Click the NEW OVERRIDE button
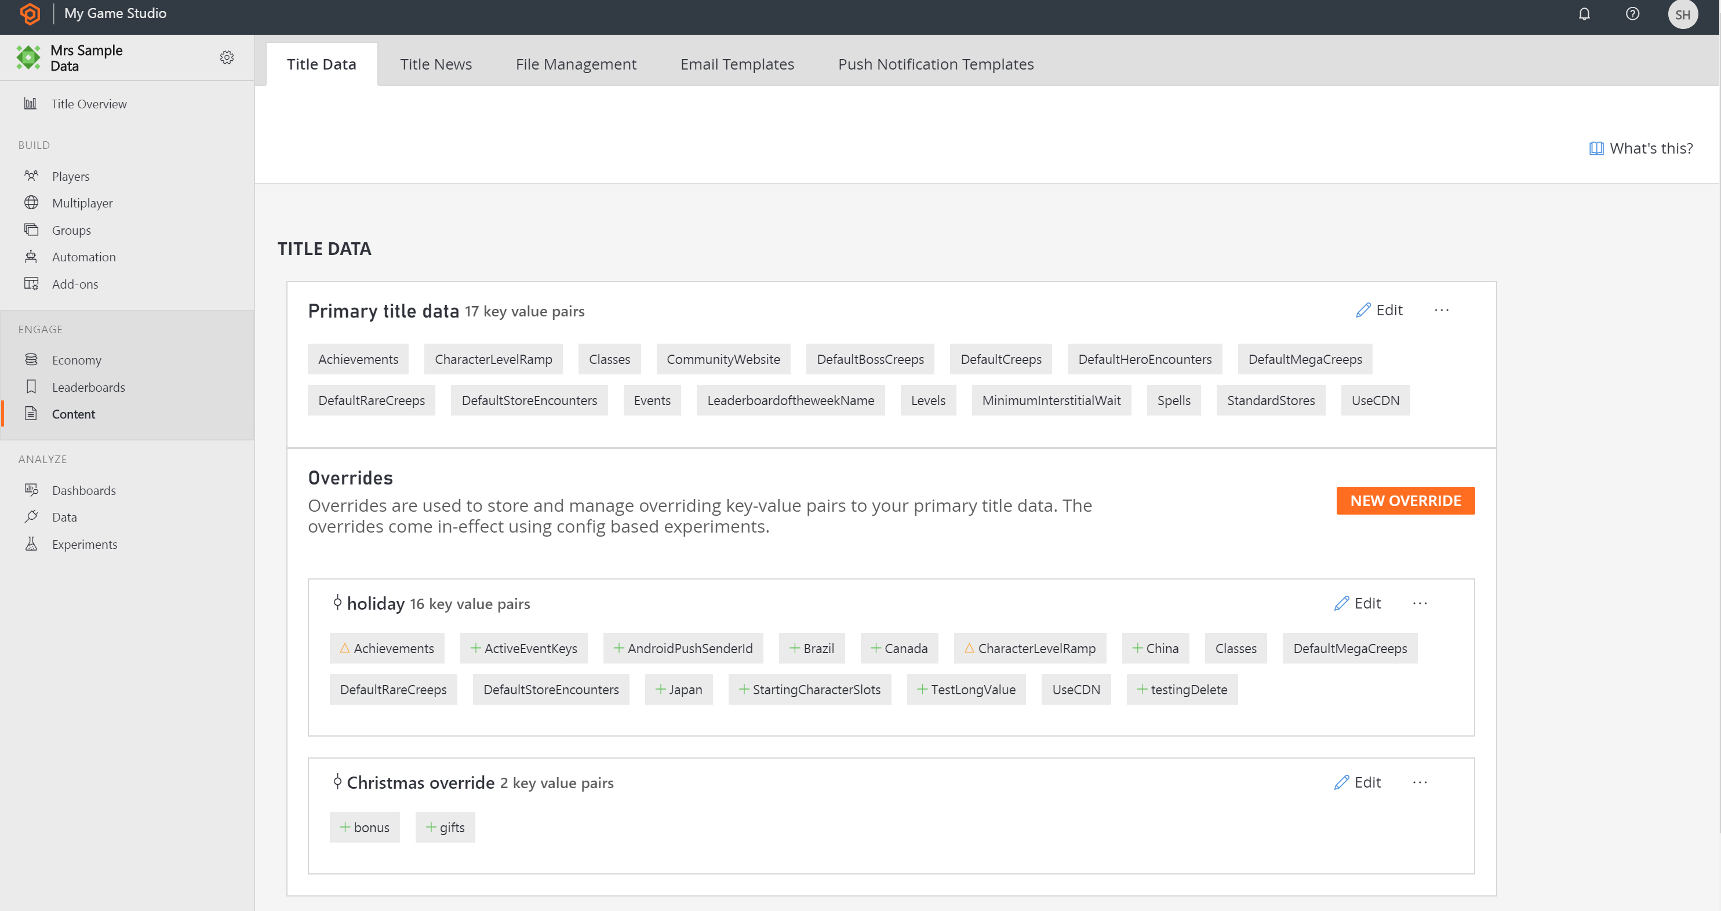 point(1406,501)
